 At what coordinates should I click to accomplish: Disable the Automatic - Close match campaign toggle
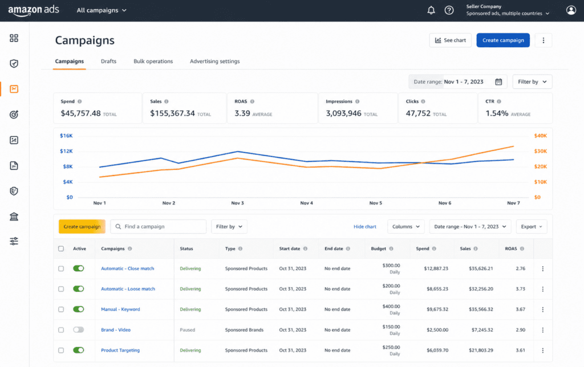click(79, 268)
